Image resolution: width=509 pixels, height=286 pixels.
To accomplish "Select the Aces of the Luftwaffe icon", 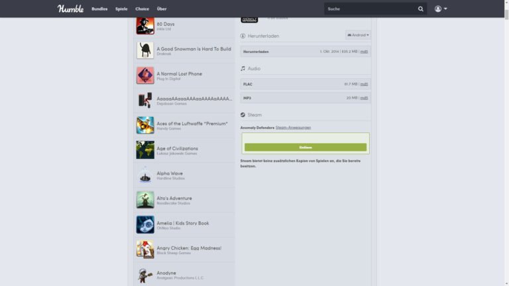I will click(145, 125).
